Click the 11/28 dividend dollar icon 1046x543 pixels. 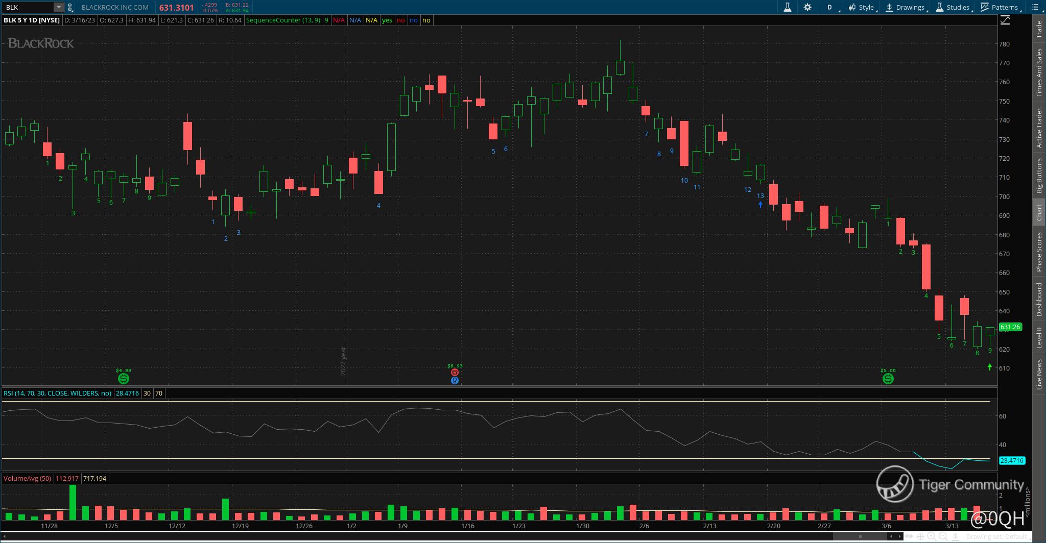tap(123, 379)
